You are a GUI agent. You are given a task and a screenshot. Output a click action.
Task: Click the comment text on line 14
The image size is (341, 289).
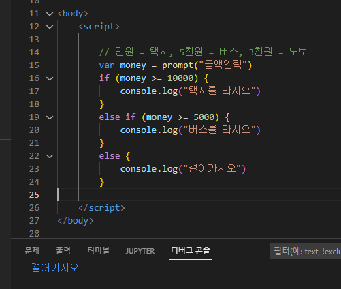pos(203,52)
